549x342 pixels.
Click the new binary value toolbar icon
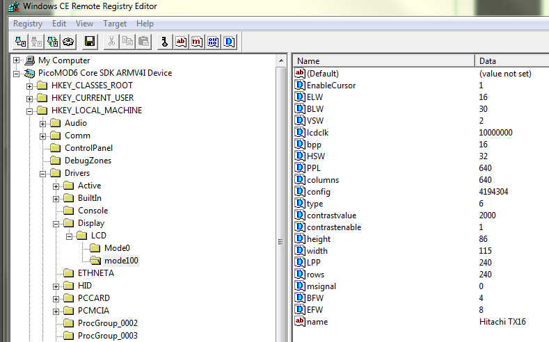(x=213, y=42)
